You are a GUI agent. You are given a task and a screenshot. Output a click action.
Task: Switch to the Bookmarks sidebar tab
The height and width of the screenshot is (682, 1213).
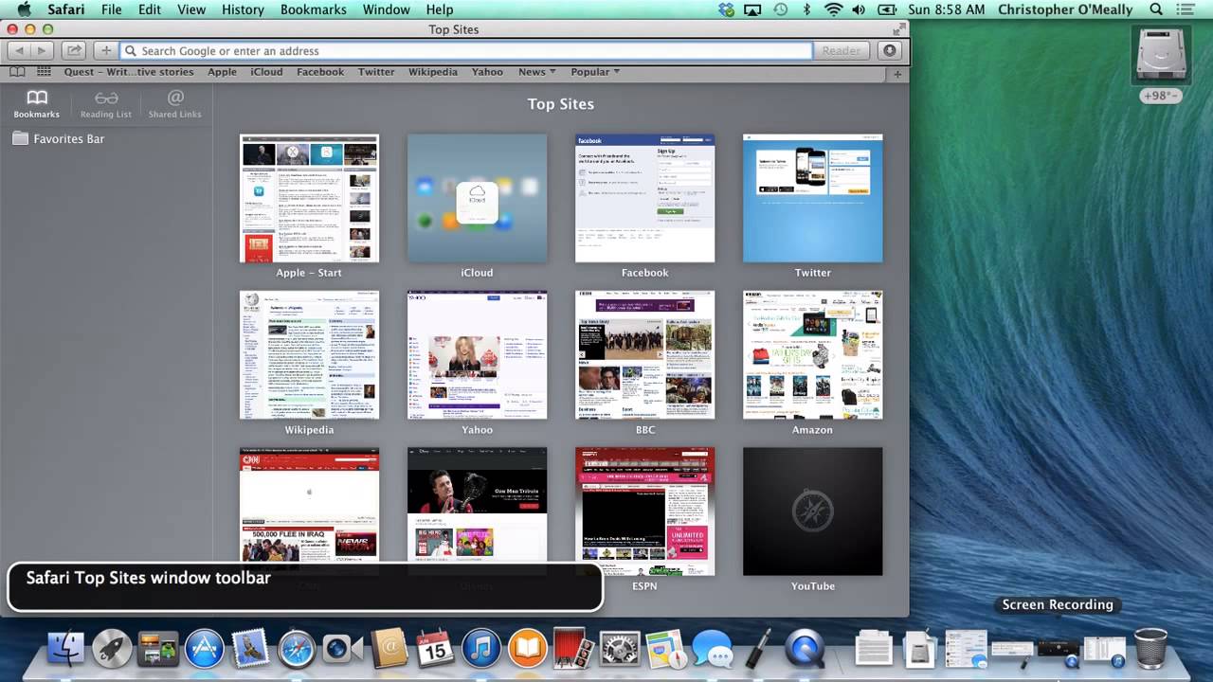pos(37,103)
